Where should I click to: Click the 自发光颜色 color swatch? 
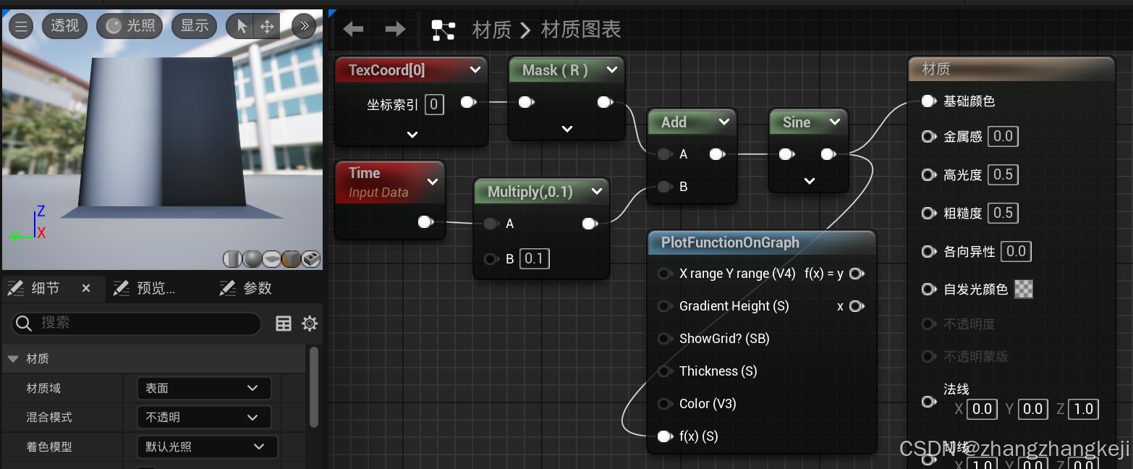(1024, 290)
